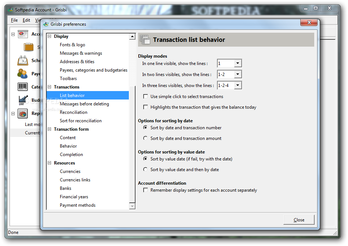Enable simple click to select transactions
Image resolution: width=348 pixels, height=246 pixels.
tap(146, 96)
